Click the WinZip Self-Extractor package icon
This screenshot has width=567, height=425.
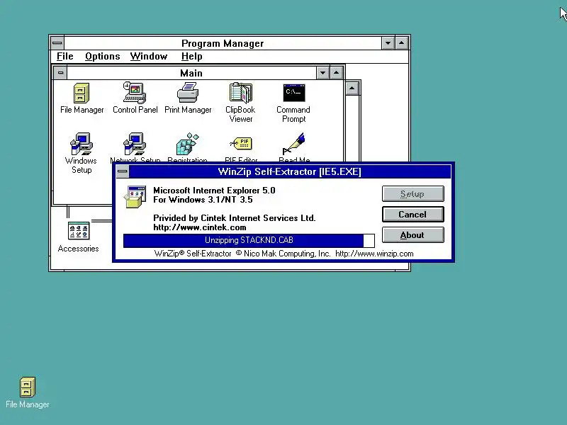coord(135,197)
